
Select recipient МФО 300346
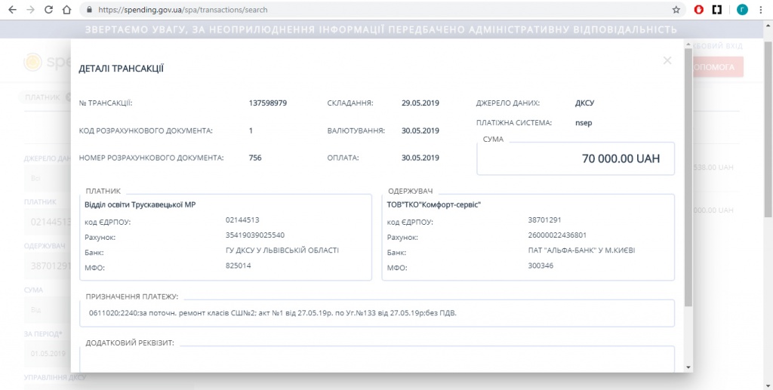click(x=540, y=266)
